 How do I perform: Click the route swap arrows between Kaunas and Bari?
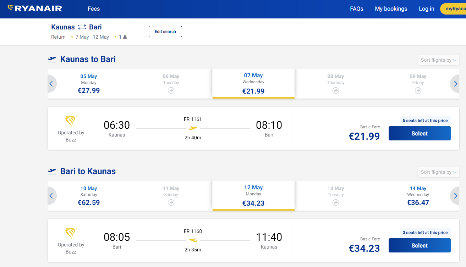coord(82,27)
